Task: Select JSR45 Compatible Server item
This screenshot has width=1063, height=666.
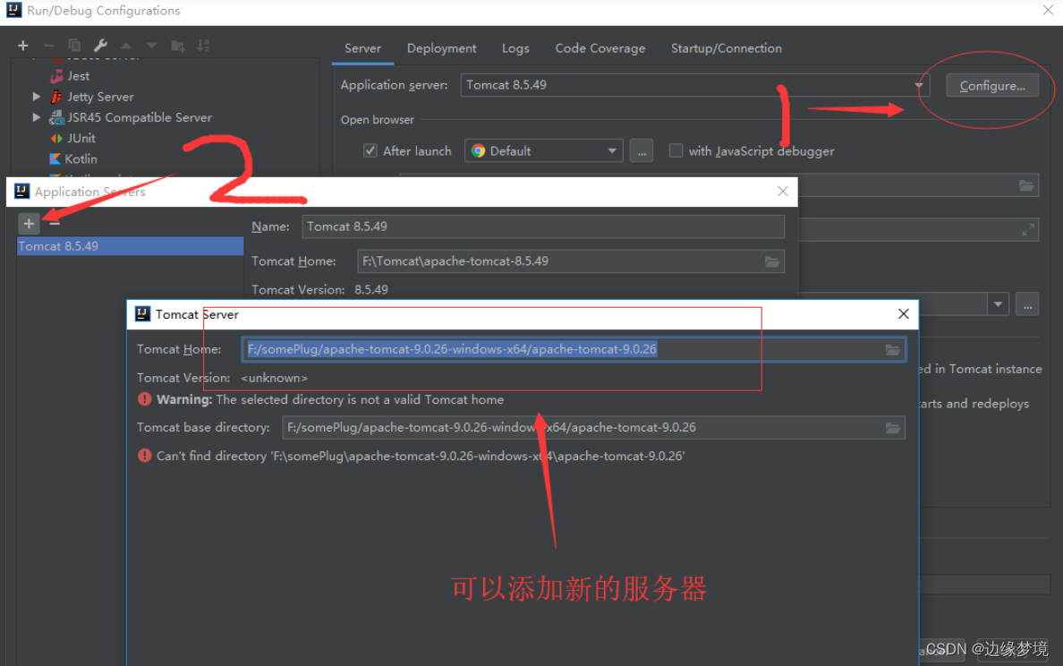Action: (139, 117)
